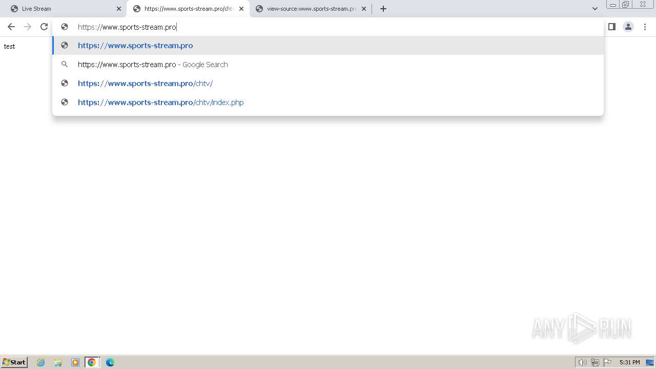Screen dimensions: 656x369
Task: Choose the Google Search suggestion
Action: pos(328,65)
